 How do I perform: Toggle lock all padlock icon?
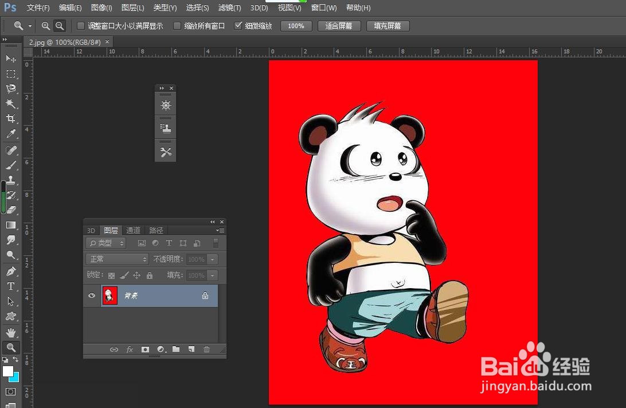point(149,275)
